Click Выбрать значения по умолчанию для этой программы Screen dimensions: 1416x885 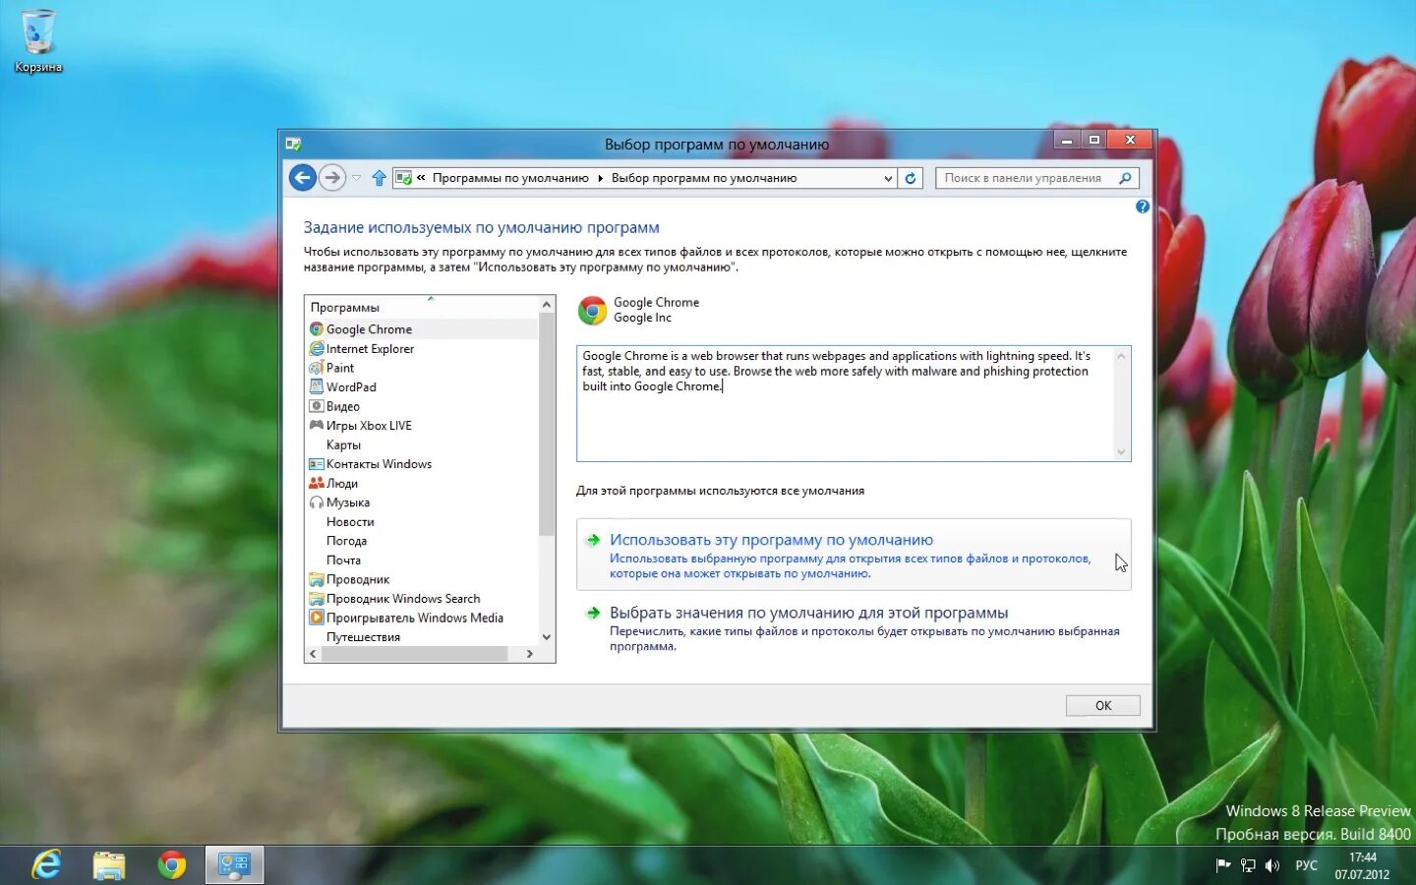pos(808,612)
